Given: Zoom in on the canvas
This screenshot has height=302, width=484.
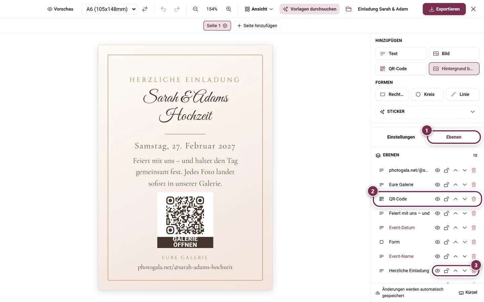Looking at the screenshot, I should tap(229, 9).
